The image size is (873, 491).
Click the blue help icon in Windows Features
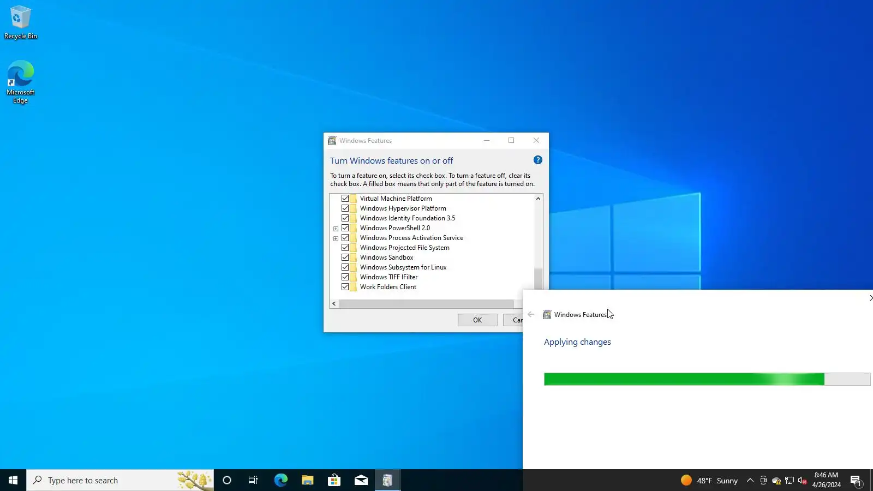pos(538,160)
